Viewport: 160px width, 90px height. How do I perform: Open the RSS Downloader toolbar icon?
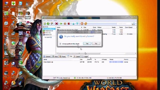(82, 24)
